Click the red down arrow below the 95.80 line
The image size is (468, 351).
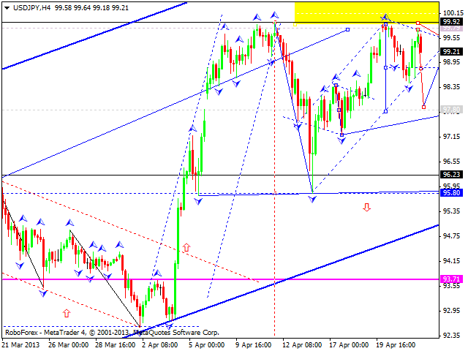point(366,208)
